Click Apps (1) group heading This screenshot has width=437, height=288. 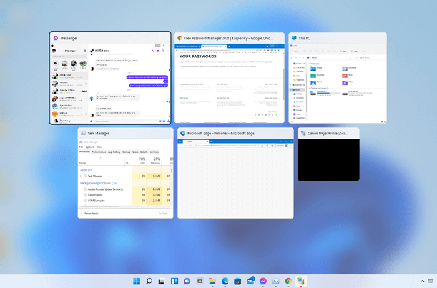point(86,170)
